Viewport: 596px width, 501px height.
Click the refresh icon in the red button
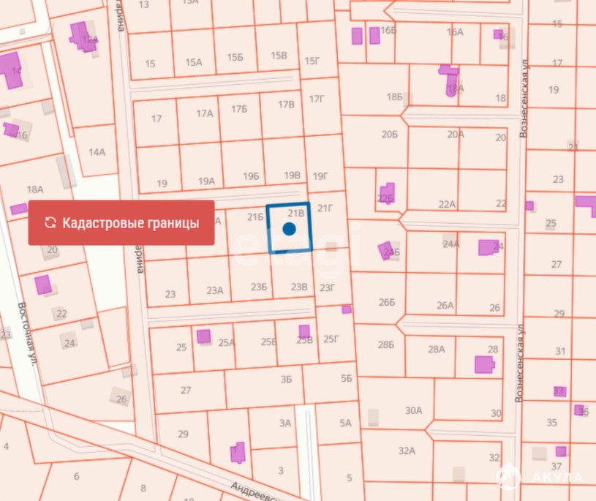(50, 223)
